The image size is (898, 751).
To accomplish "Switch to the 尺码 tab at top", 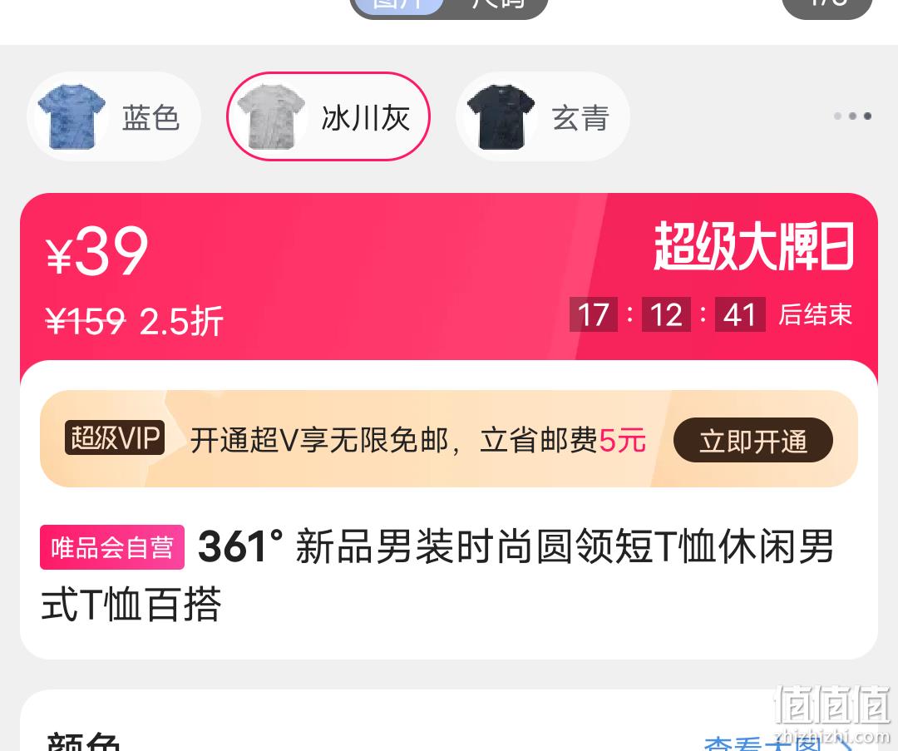I will click(497, 5).
